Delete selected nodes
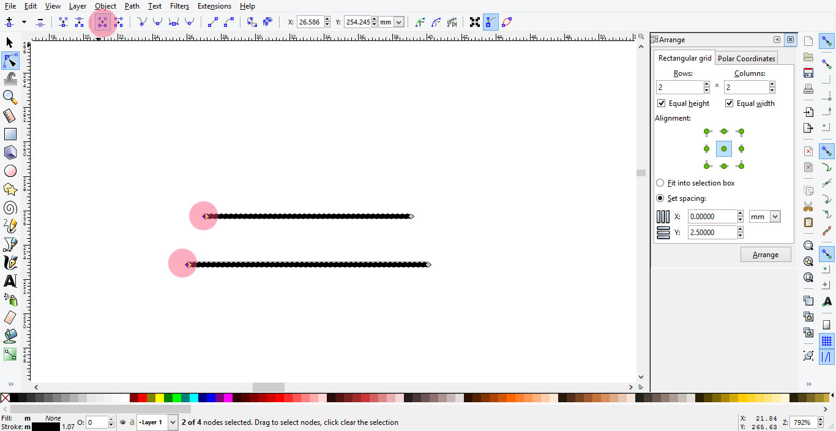The height and width of the screenshot is (431, 836). pyautogui.click(x=40, y=22)
